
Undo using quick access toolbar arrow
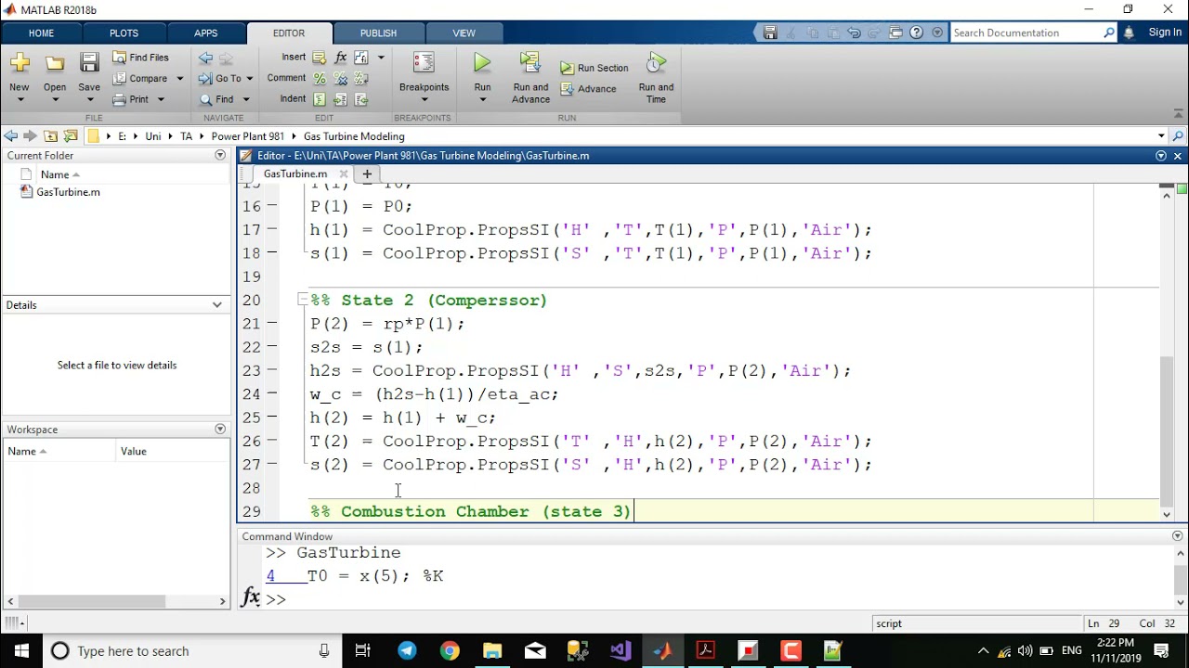[x=854, y=32]
